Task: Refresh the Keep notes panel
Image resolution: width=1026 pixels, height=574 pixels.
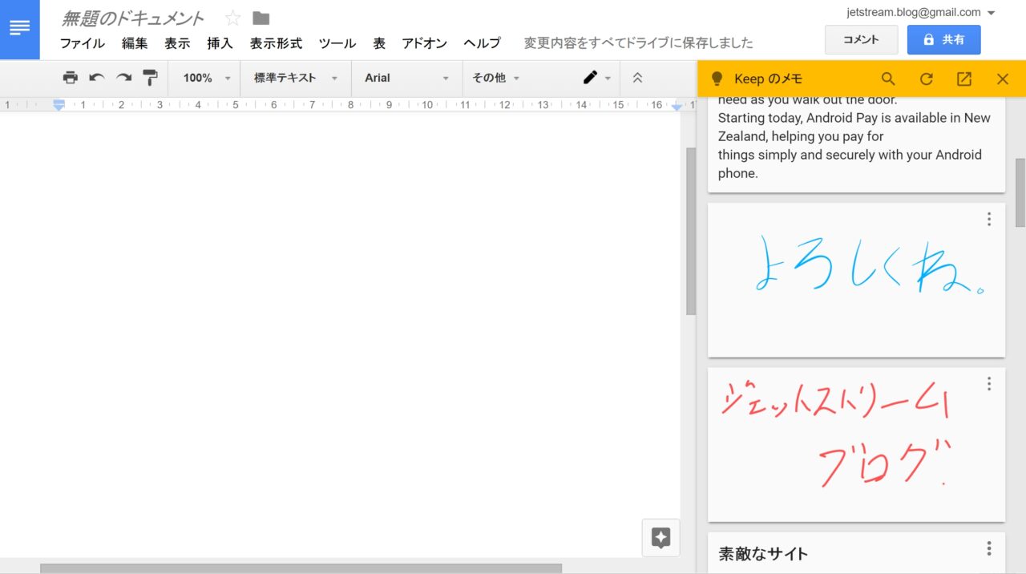Action: click(926, 79)
